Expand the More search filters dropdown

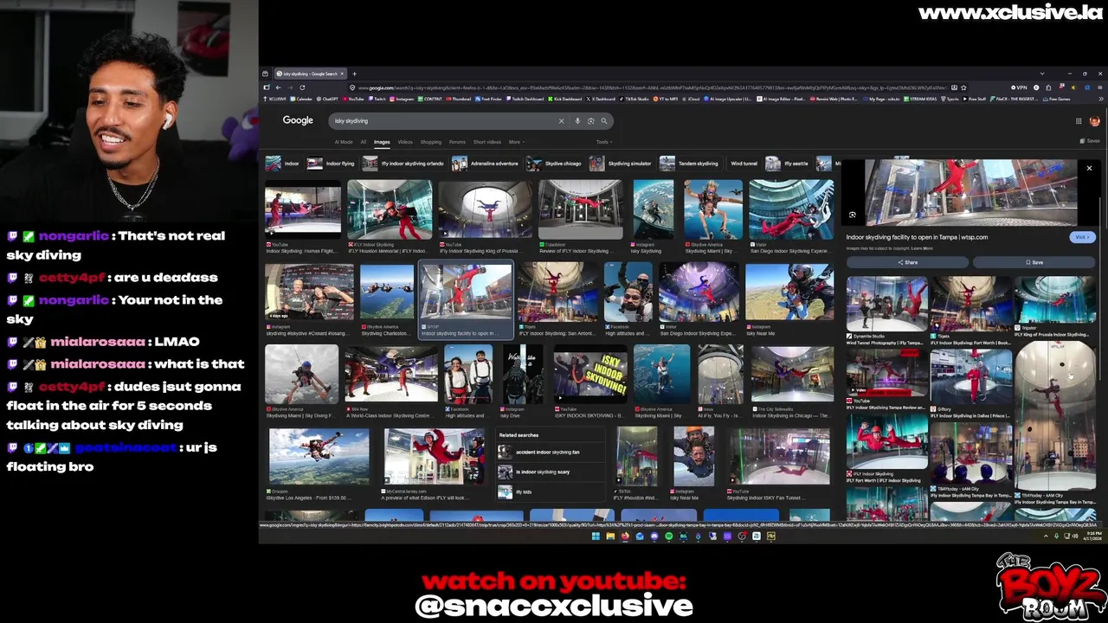(x=516, y=142)
